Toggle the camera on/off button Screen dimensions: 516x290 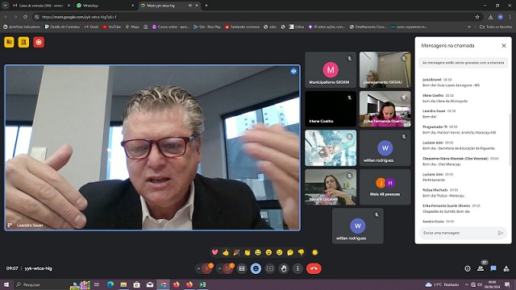click(x=227, y=268)
